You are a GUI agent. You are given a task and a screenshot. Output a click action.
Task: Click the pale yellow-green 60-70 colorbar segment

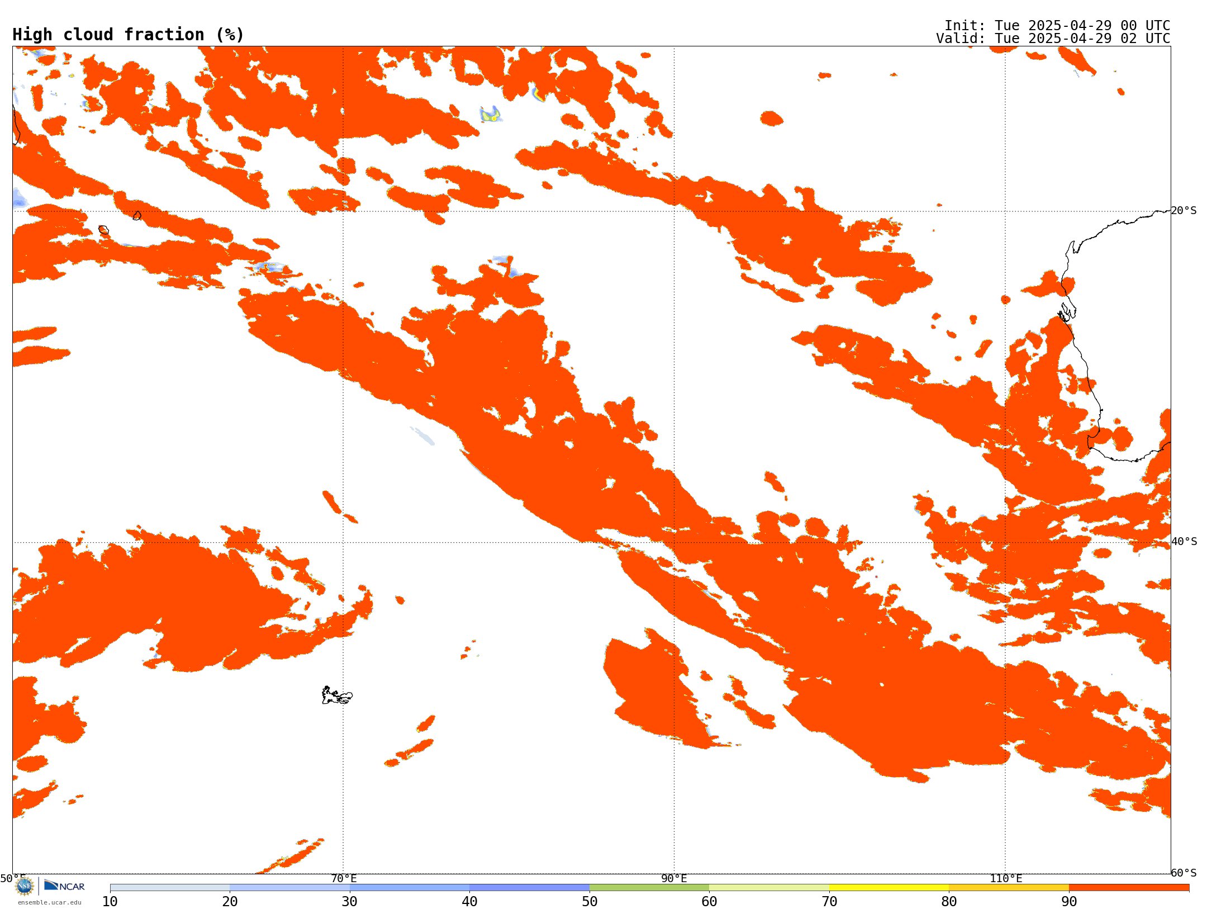[x=769, y=888]
